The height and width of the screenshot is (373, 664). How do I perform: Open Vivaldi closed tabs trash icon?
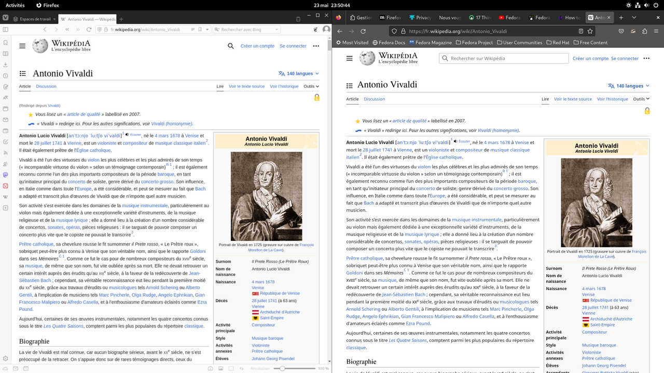tap(298, 19)
